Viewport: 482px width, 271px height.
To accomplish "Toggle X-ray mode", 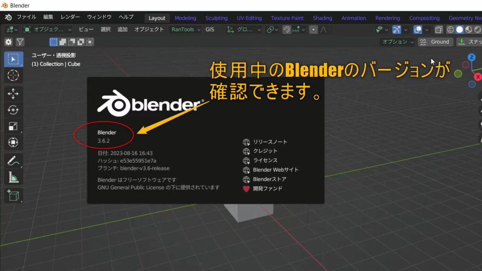I will click(439, 30).
